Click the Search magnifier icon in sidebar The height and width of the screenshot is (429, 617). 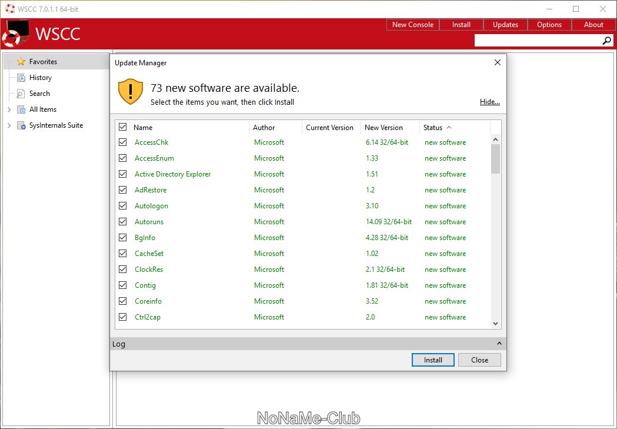point(21,94)
